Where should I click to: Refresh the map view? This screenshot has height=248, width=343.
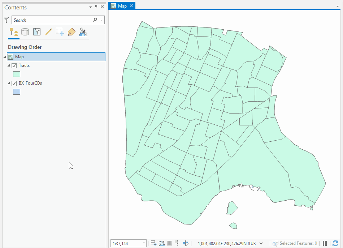point(335,243)
